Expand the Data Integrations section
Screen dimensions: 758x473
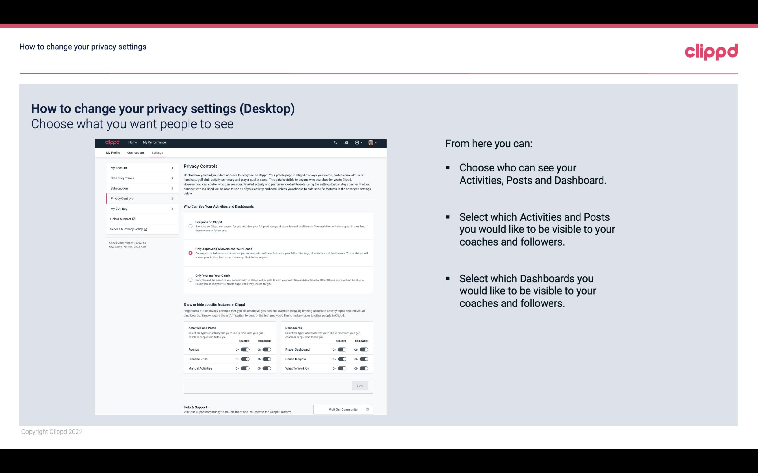click(140, 178)
